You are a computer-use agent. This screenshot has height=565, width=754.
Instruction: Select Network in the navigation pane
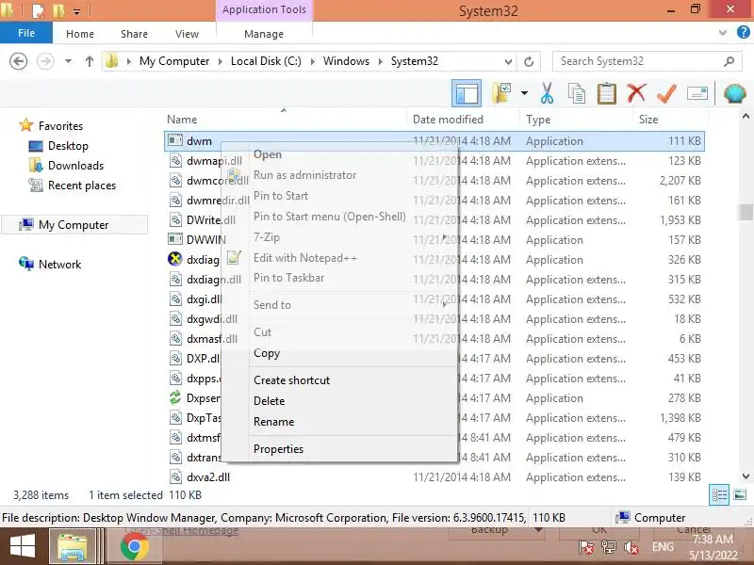[59, 265]
